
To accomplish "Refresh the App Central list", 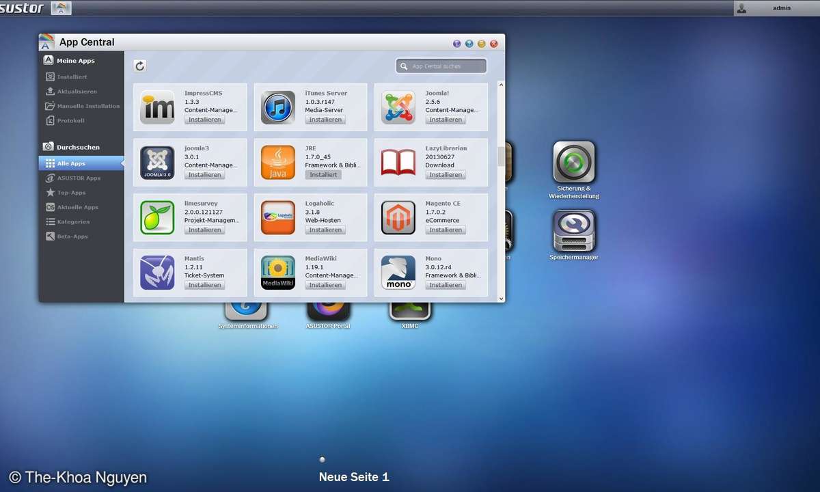I will 140,66.
